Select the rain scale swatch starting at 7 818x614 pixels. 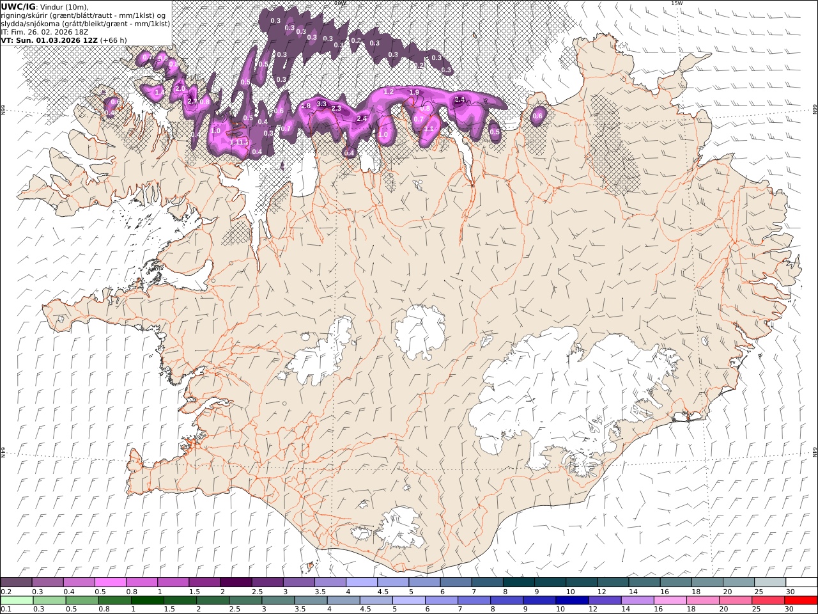click(x=474, y=601)
